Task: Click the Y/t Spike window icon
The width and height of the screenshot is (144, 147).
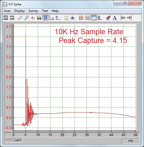Action: (x=5, y=4)
